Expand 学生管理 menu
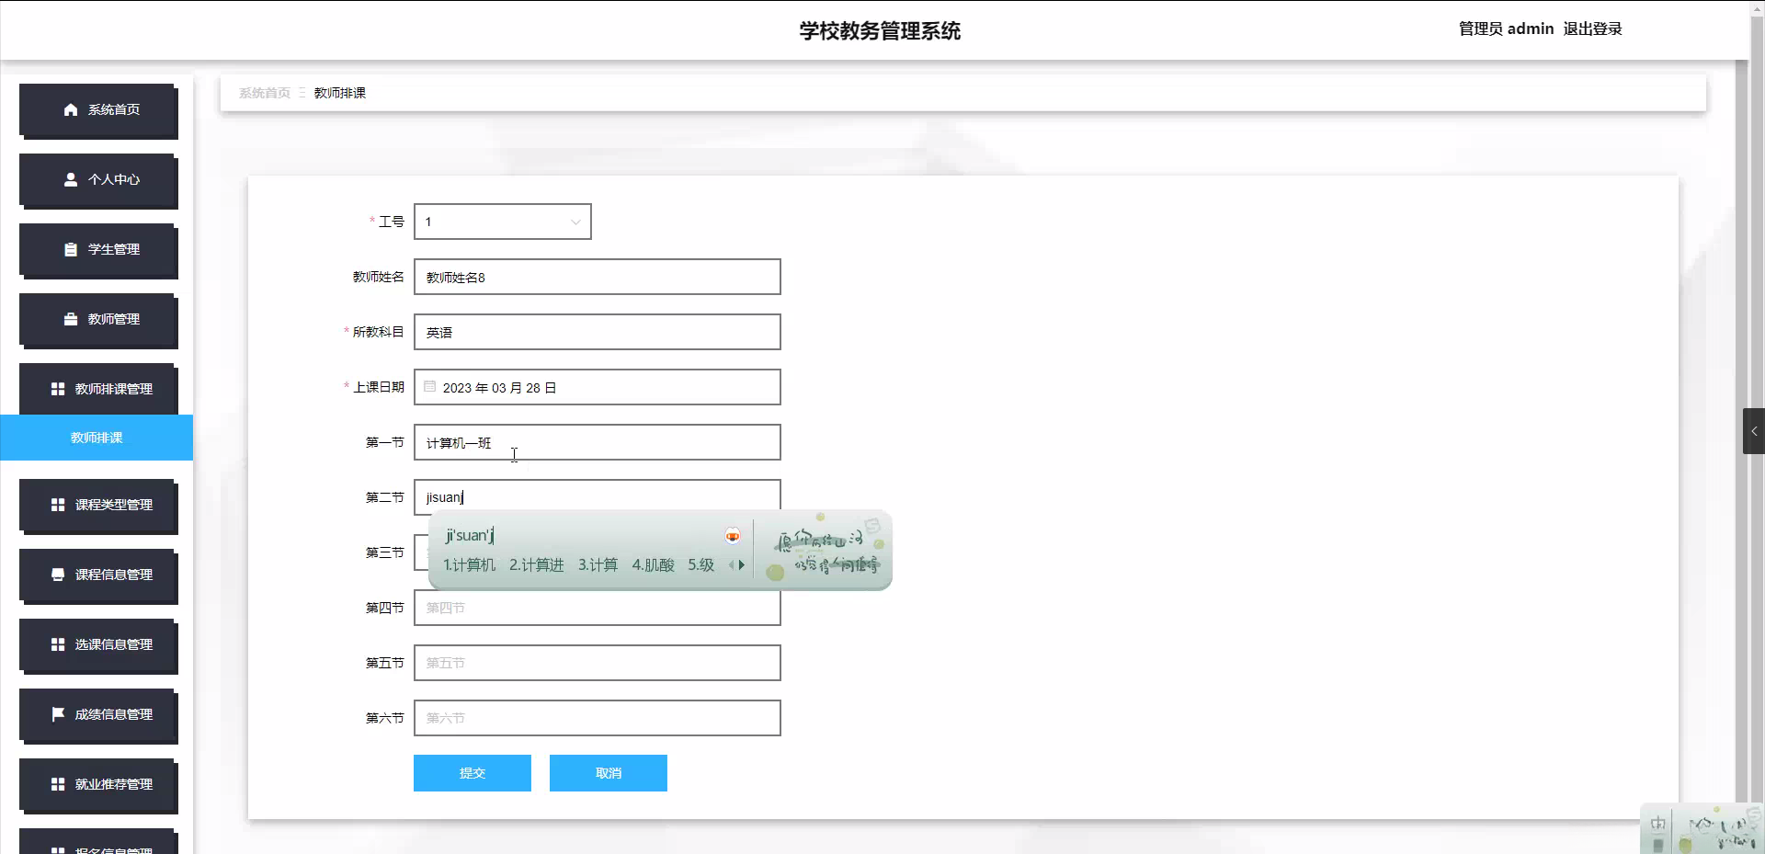The image size is (1765, 854). coord(97,250)
